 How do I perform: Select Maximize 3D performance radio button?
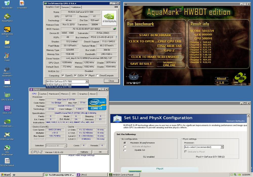125,143
